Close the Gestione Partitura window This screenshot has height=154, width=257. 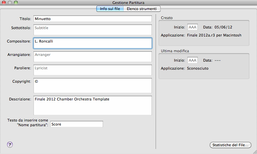(x=4, y=2)
